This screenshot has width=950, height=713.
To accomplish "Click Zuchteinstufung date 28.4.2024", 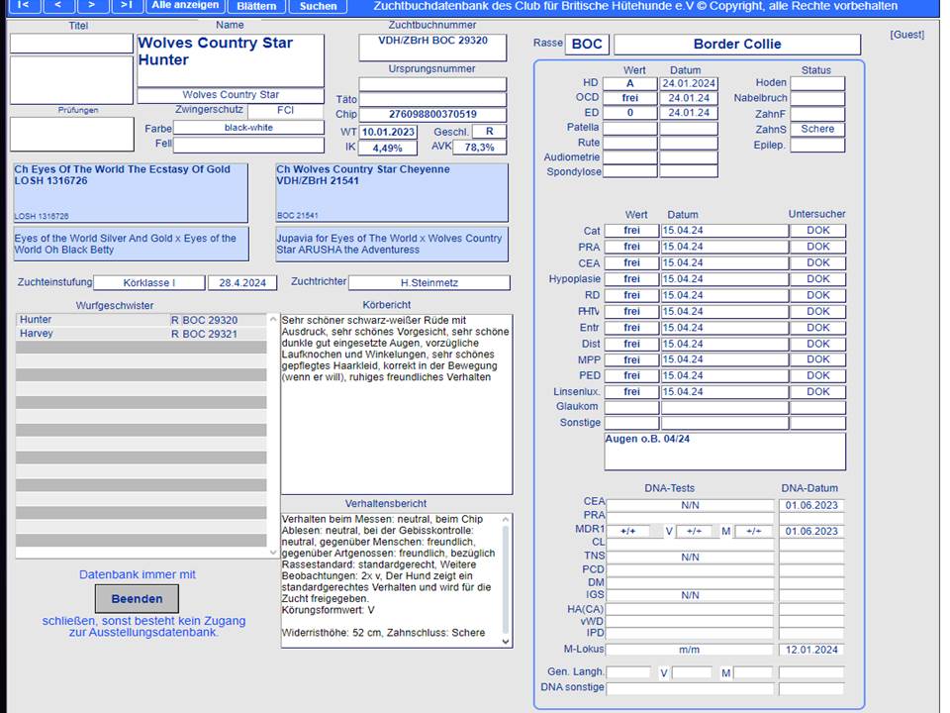I will (242, 282).
